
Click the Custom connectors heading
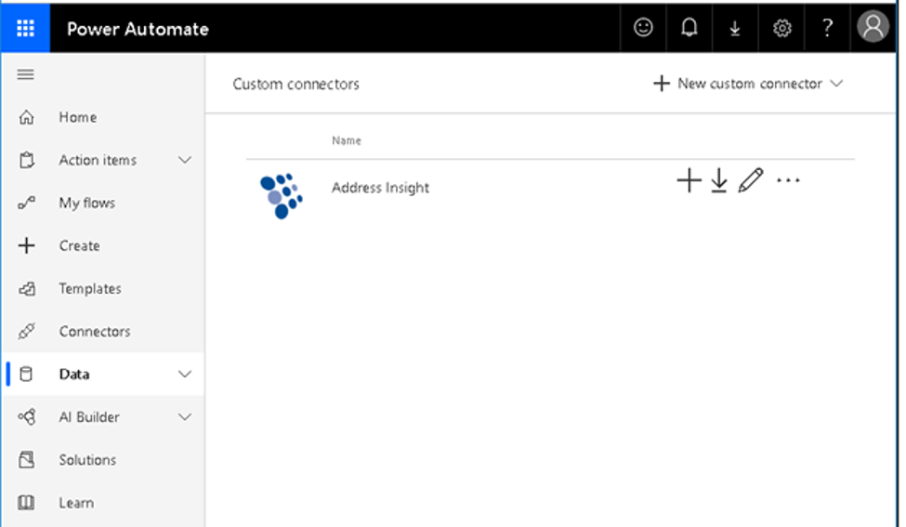click(x=295, y=85)
